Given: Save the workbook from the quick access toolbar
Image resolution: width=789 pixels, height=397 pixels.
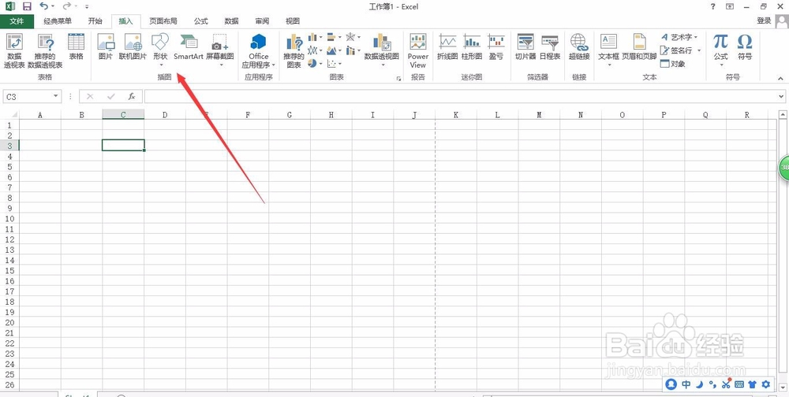Looking at the screenshot, I should (27, 6).
